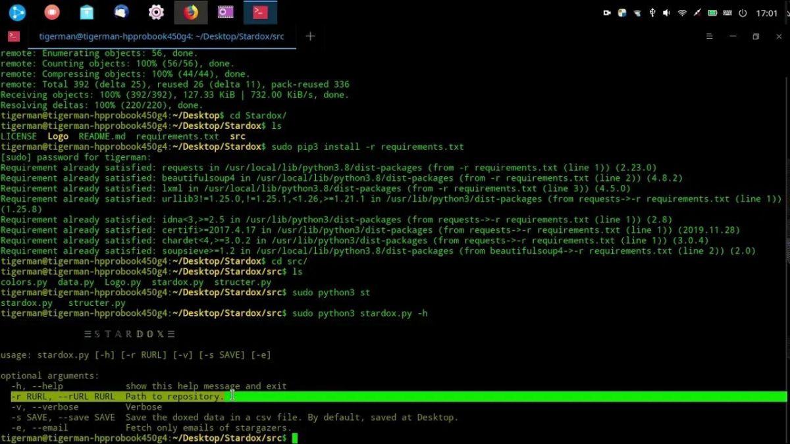Screen dimensions: 790x444
Task: Click the 'Resolving deltas: 100%' line
Action: tap(101, 105)
